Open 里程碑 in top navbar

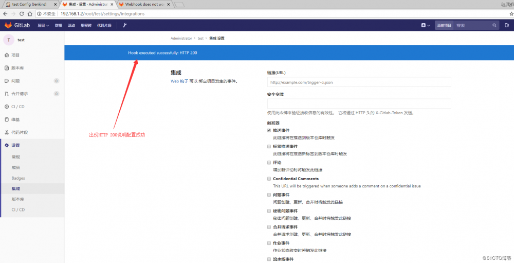pyautogui.click(x=86, y=25)
